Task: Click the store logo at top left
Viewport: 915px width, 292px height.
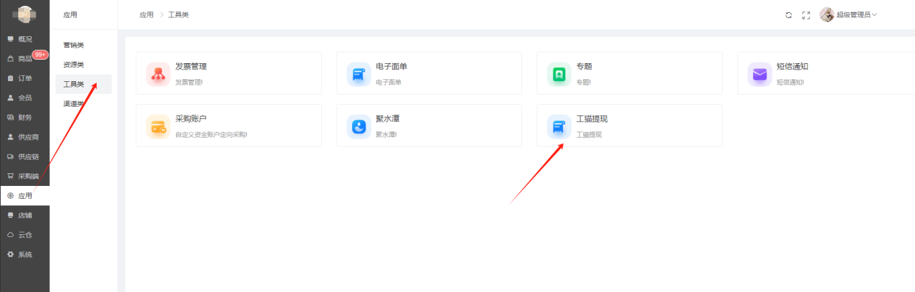Action: [25, 14]
